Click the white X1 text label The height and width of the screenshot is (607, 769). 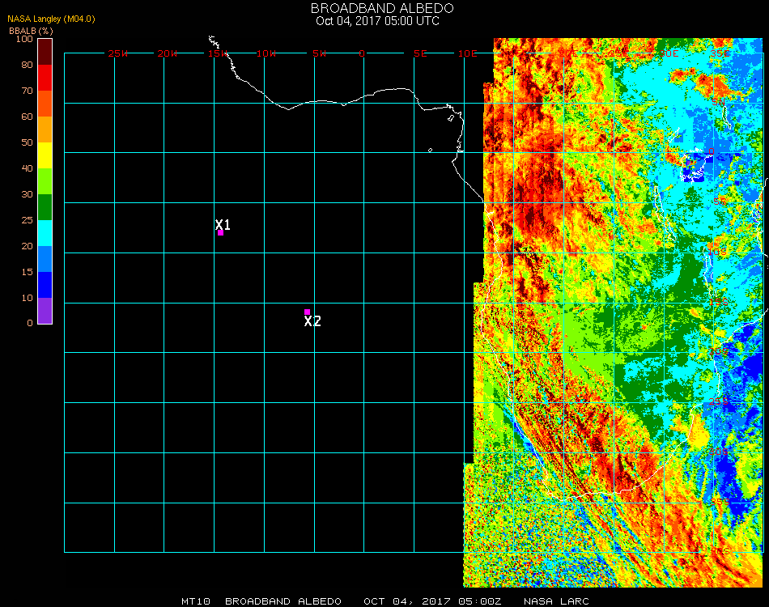(x=223, y=224)
